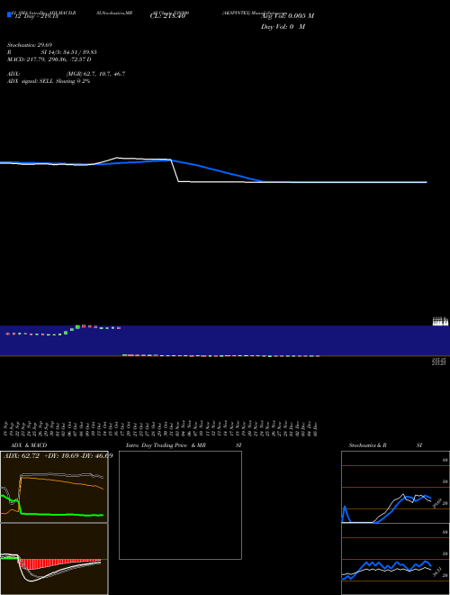Click the rotated 29.69 stochastics value label
This screenshot has width=450, height=595.
[x=437, y=504]
